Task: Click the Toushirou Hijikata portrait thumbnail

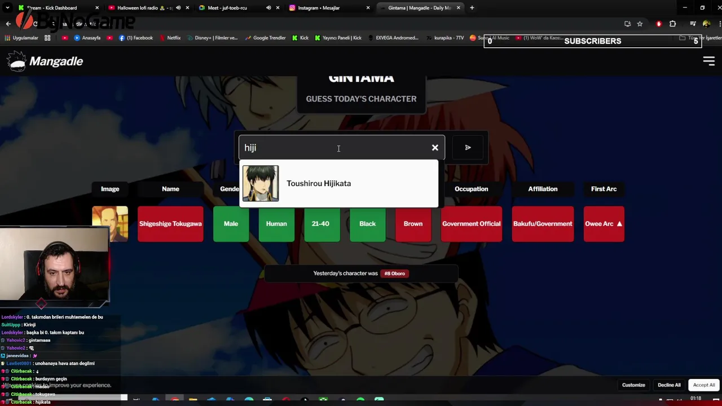Action: [x=261, y=183]
